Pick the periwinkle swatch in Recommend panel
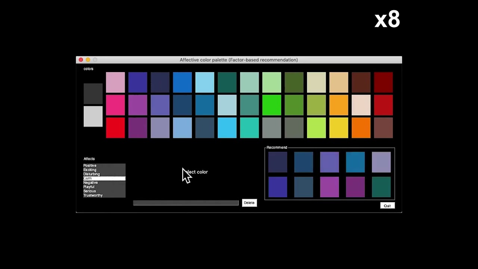 tap(329, 162)
